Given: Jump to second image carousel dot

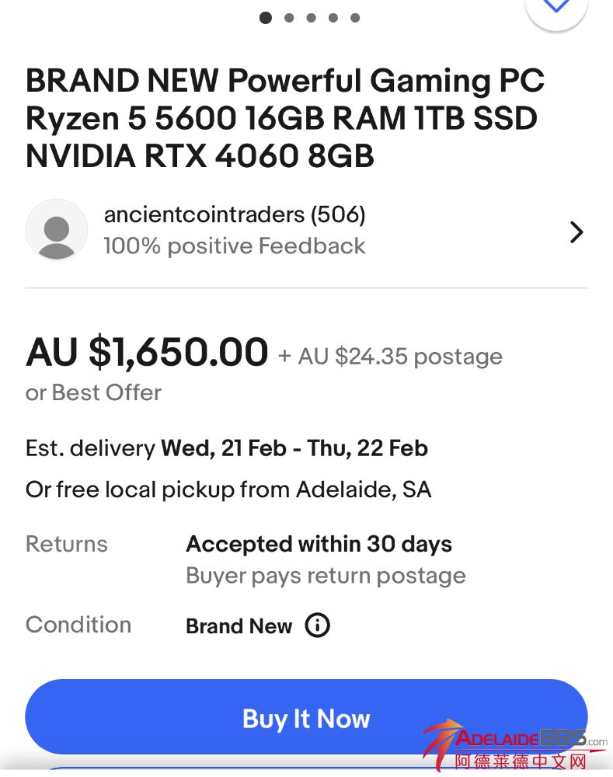Looking at the screenshot, I should [x=289, y=17].
